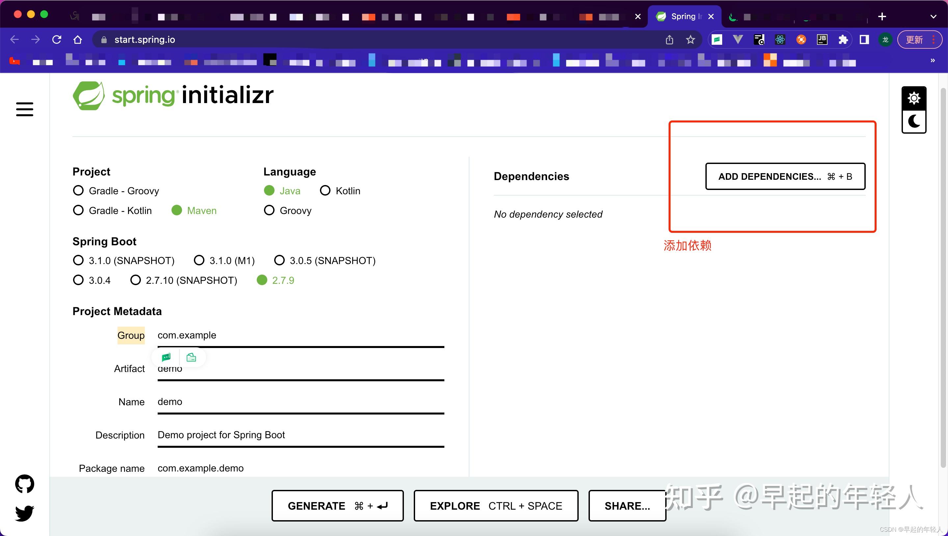Open Chrome's three-dot menu
Screen dimensions: 948x536
934,40
